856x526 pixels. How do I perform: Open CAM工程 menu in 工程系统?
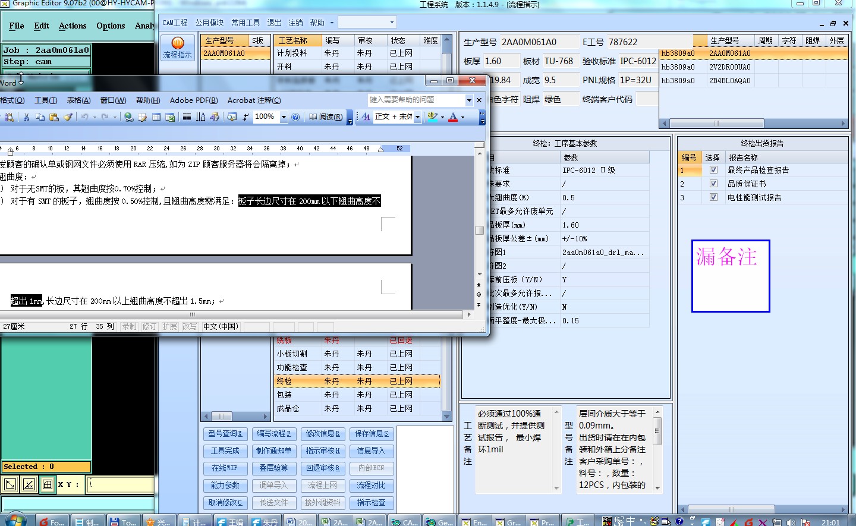click(x=175, y=23)
